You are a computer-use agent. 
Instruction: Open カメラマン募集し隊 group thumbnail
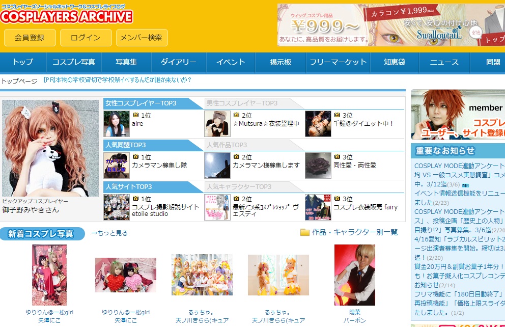coord(117,166)
